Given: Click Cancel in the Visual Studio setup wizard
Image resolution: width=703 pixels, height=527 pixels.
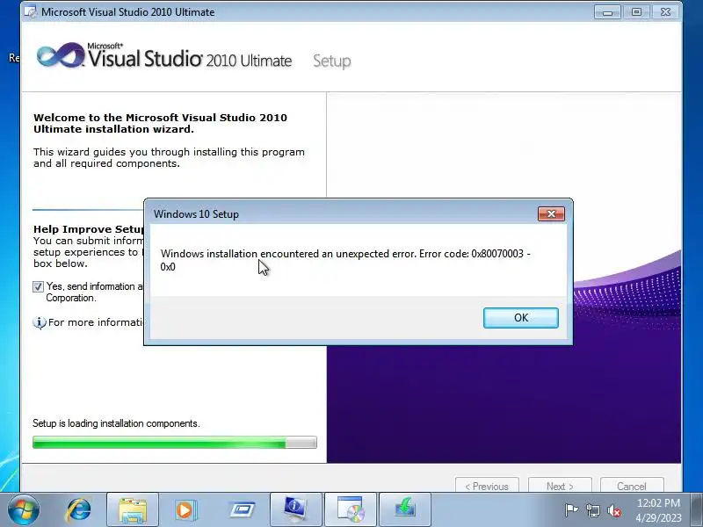Looking at the screenshot, I should [632, 486].
